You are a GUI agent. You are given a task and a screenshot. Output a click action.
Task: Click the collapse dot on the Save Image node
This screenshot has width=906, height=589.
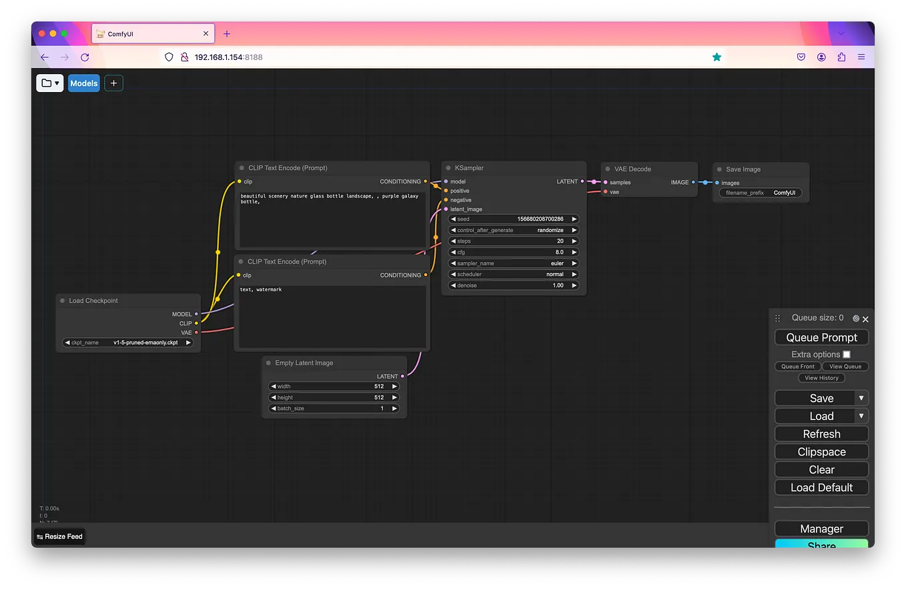click(x=720, y=169)
